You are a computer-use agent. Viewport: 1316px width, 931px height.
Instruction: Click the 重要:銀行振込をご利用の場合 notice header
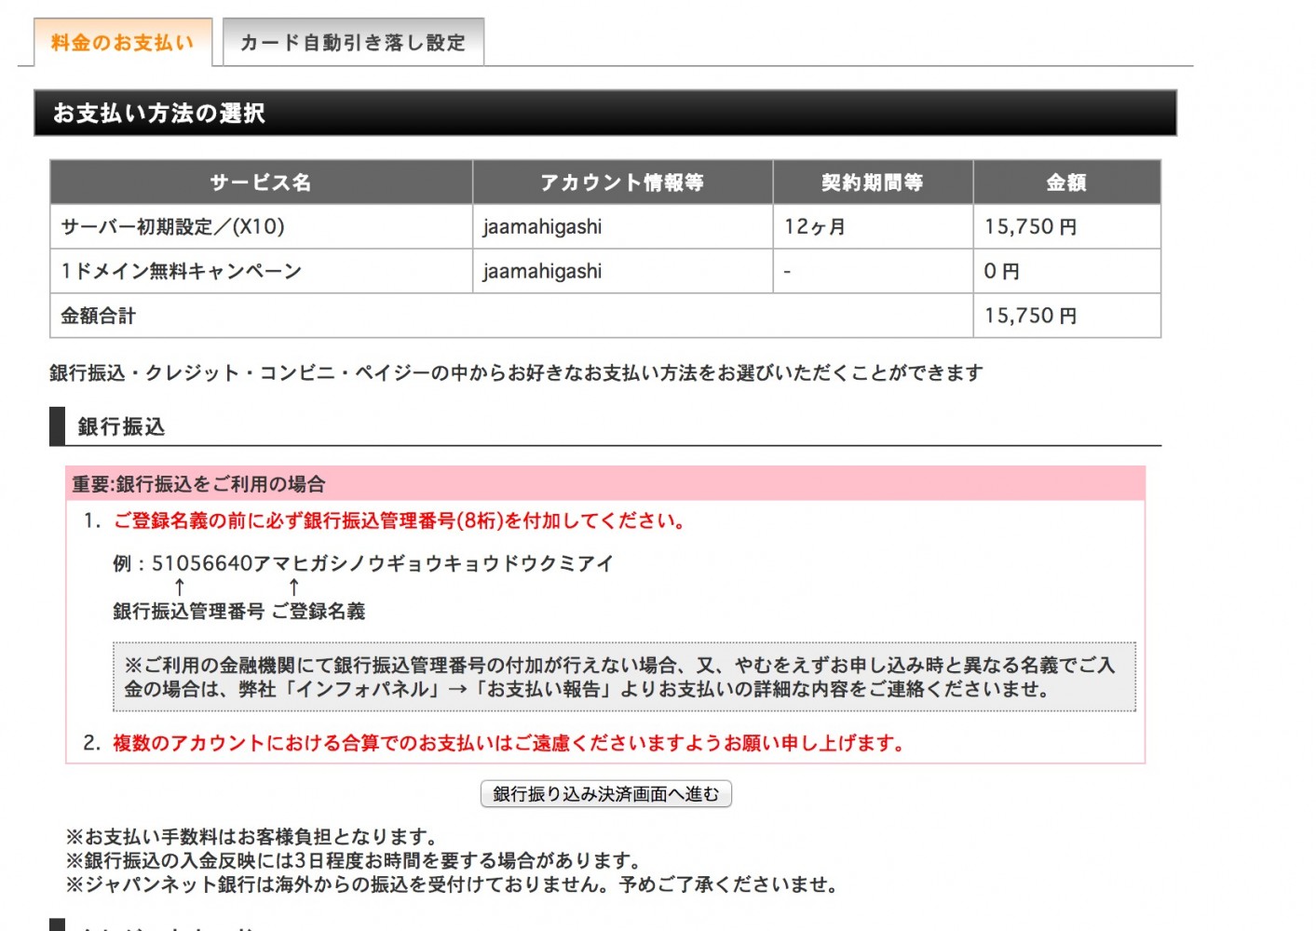(x=605, y=484)
